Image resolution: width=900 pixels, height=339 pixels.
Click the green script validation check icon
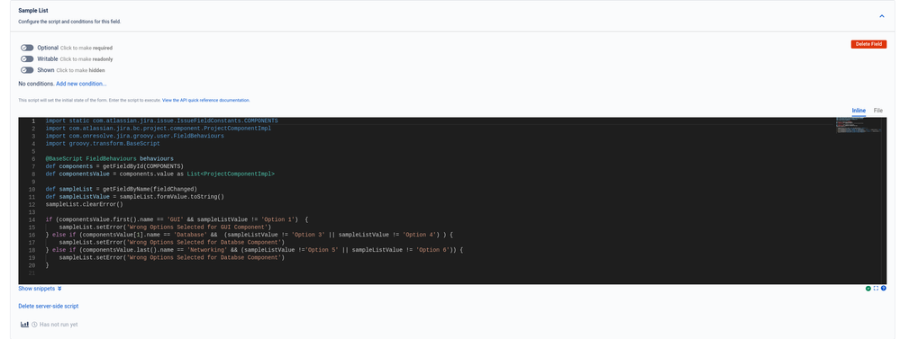(868, 288)
